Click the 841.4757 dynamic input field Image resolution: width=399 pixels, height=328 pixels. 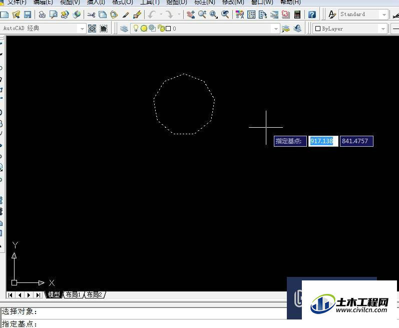[356, 141]
